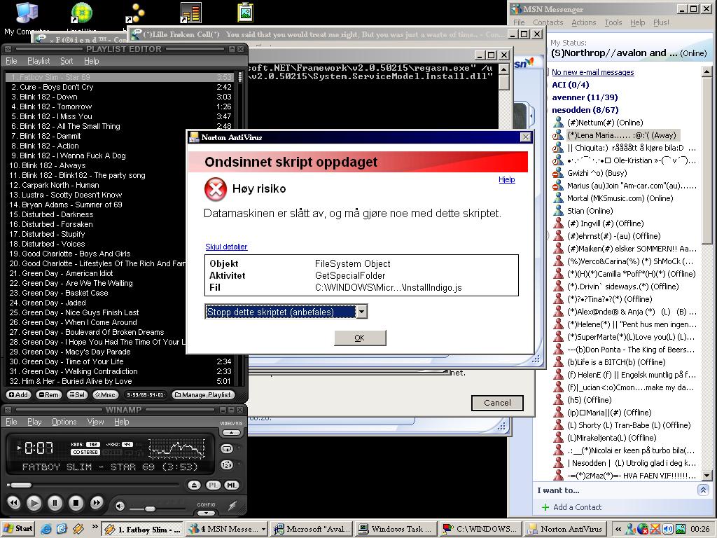
Task: Start playback with Winamp Play button
Action: 34,503
